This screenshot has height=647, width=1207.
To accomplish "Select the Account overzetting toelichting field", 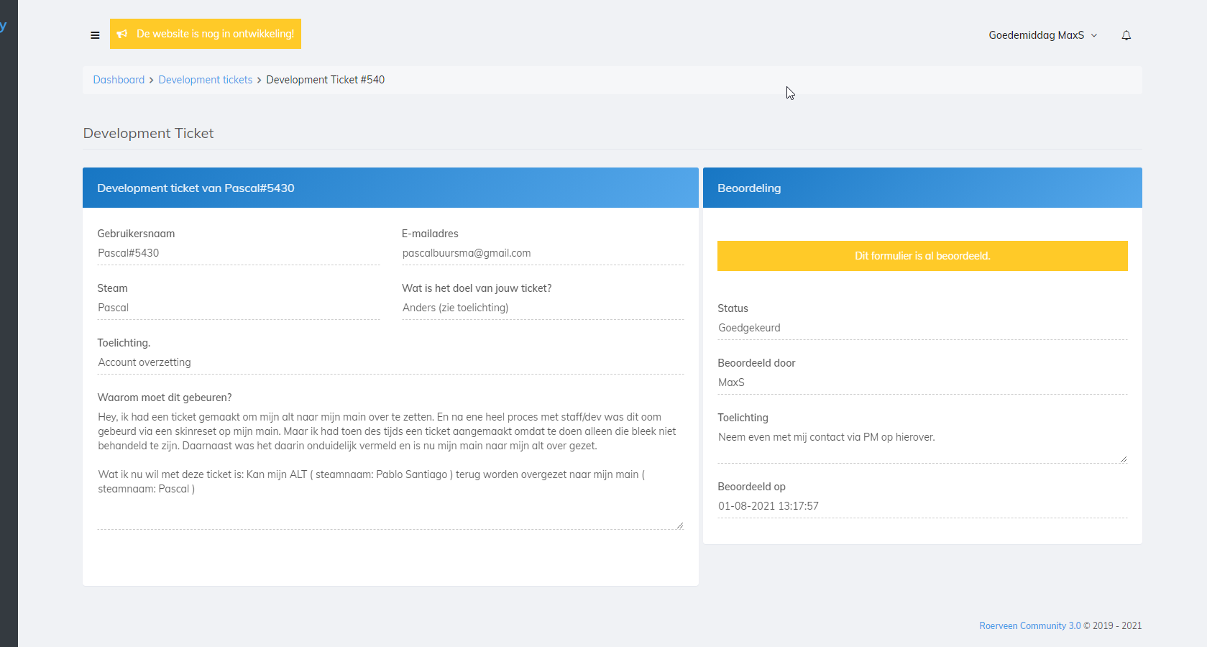I will click(390, 362).
